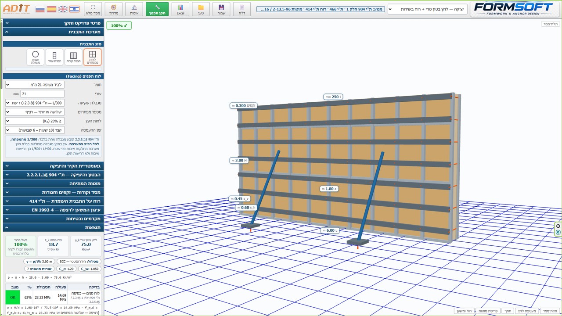Switch language with the Spanish flag

51,9
